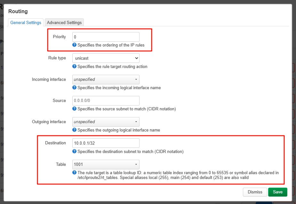
Task: Click the Destination 10.0.0.1/32 field
Action: [x=106, y=143]
